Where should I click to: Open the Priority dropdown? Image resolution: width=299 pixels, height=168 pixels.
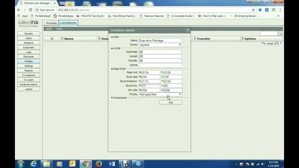click(x=160, y=94)
